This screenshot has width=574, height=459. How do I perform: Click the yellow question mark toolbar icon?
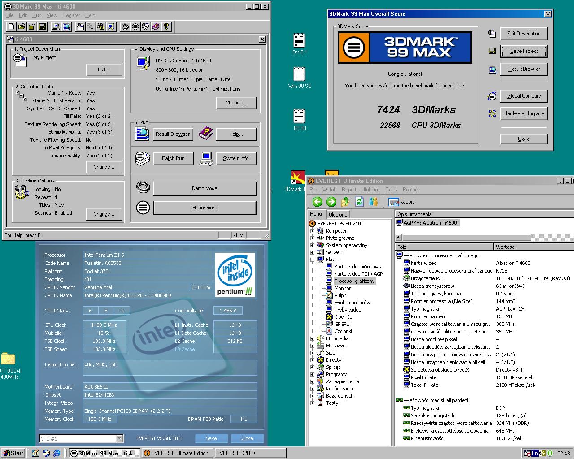(166, 27)
